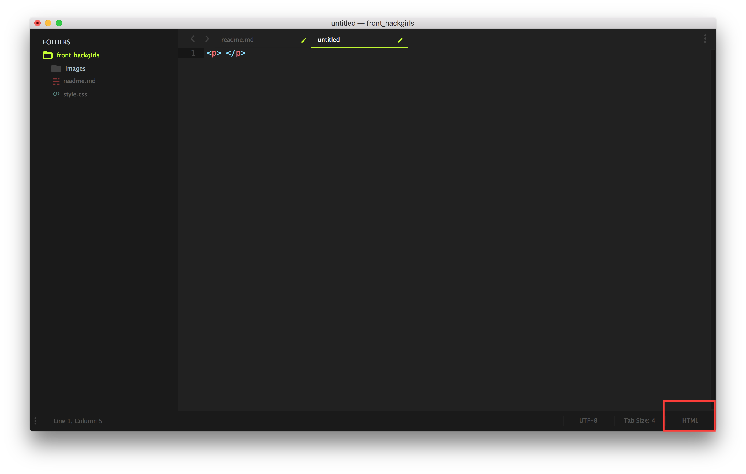The image size is (746, 474).
Task: Switch to the readme.md tab
Action: tap(237, 40)
